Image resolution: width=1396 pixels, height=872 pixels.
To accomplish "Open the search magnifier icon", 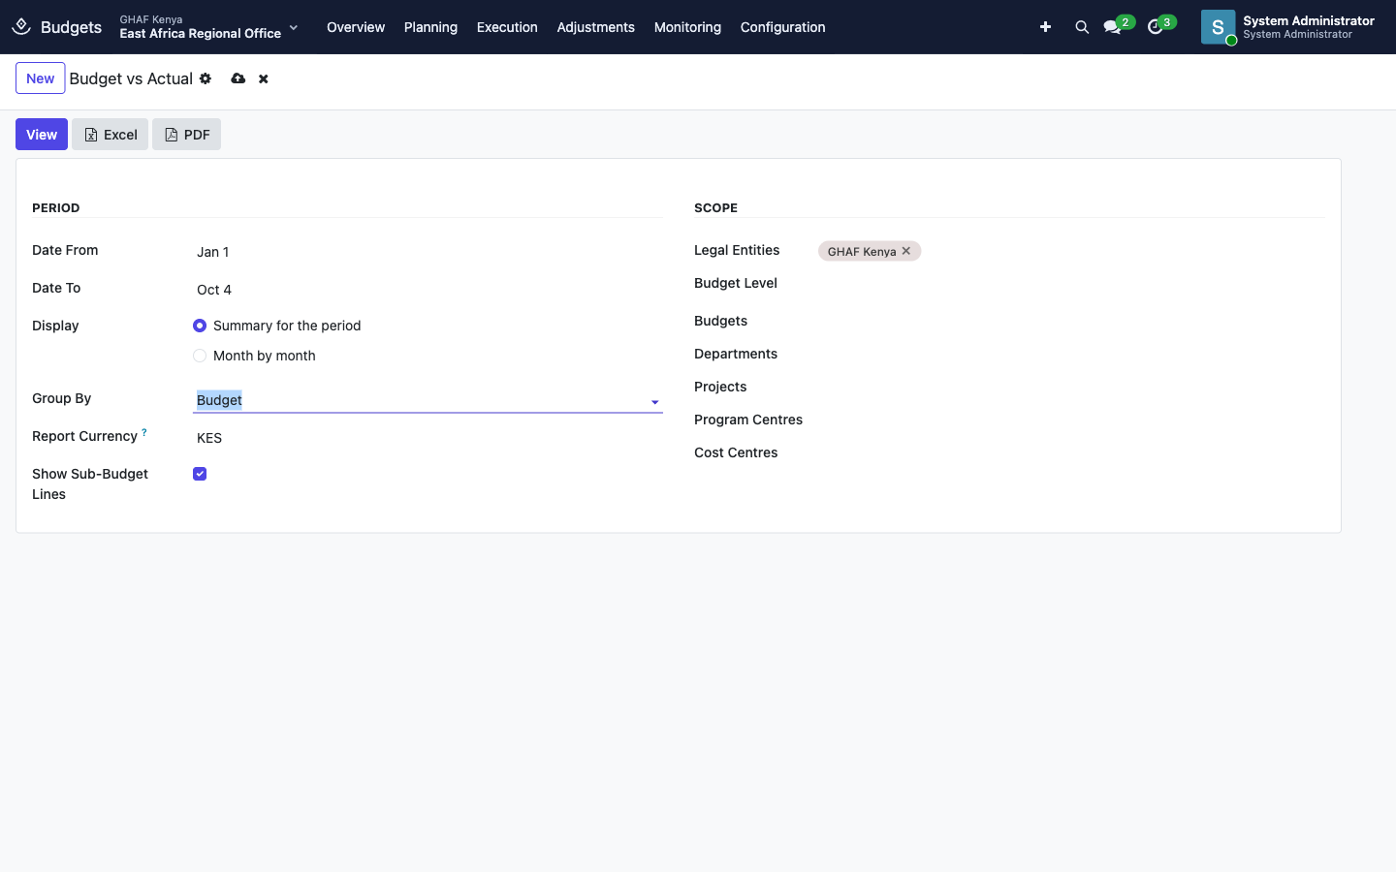I will coord(1082,27).
